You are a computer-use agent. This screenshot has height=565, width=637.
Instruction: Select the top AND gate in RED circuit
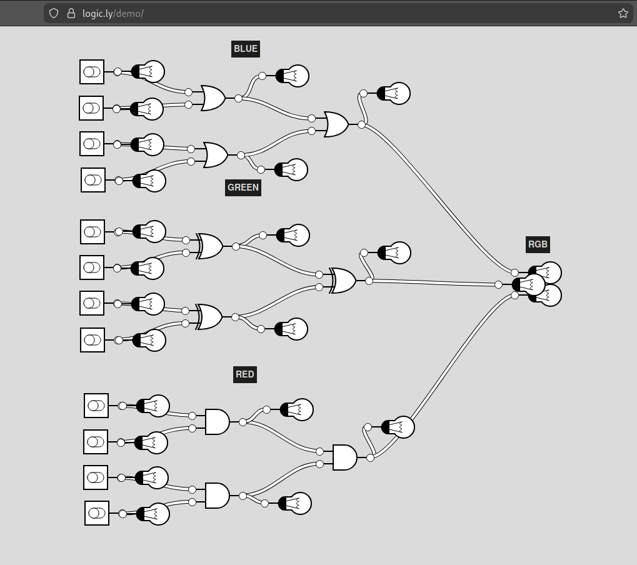pyautogui.click(x=216, y=422)
